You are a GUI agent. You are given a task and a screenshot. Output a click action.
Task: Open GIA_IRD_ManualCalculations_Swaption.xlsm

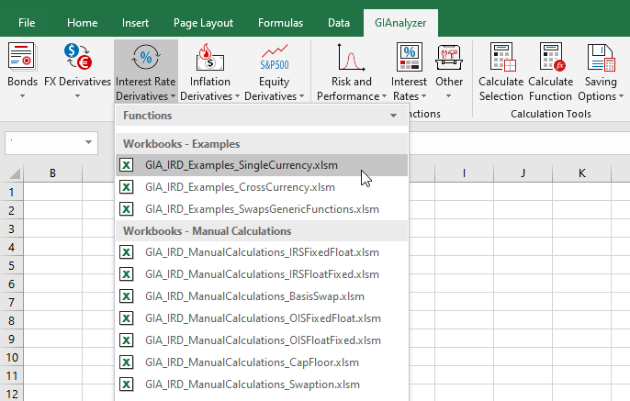point(262,384)
